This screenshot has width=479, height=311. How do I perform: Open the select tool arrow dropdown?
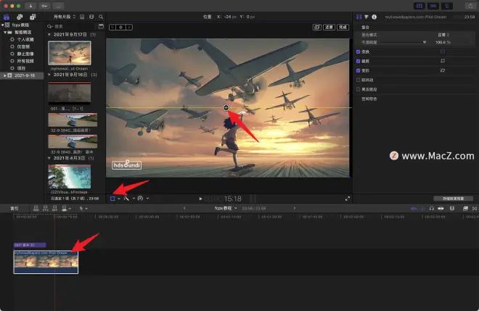pos(83,209)
